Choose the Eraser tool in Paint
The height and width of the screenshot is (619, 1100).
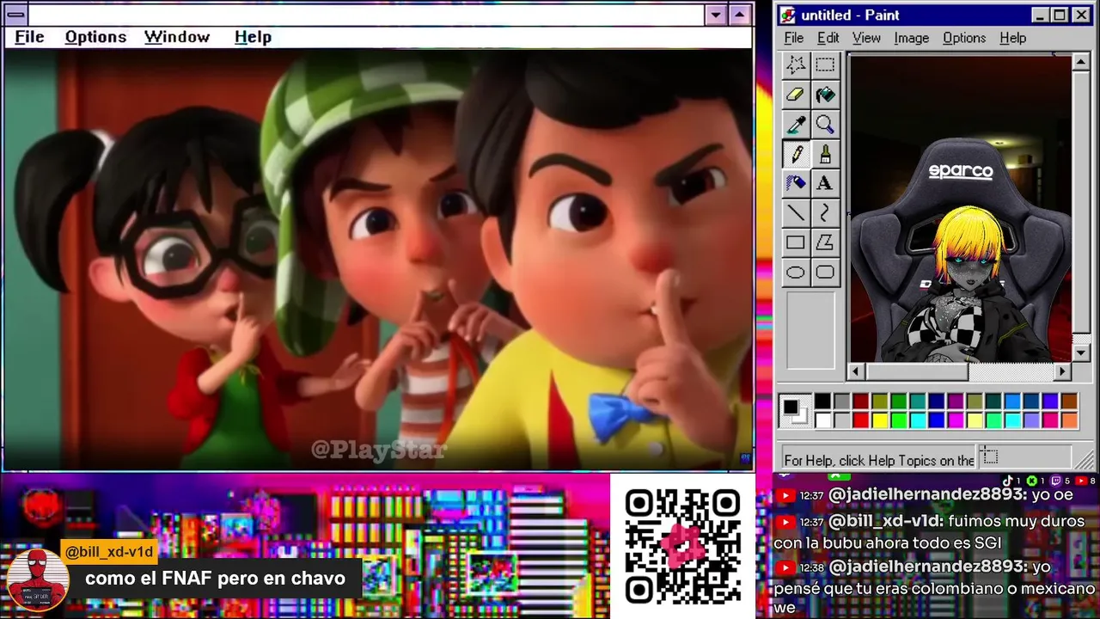(x=796, y=95)
